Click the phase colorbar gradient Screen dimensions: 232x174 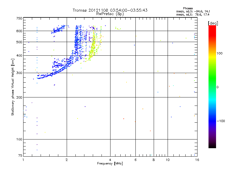(212, 86)
